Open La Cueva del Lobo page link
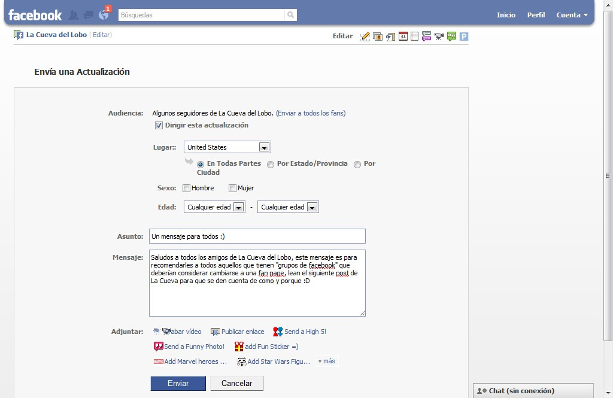Image resolution: width=613 pixels, height=398 pixels. 56,35
